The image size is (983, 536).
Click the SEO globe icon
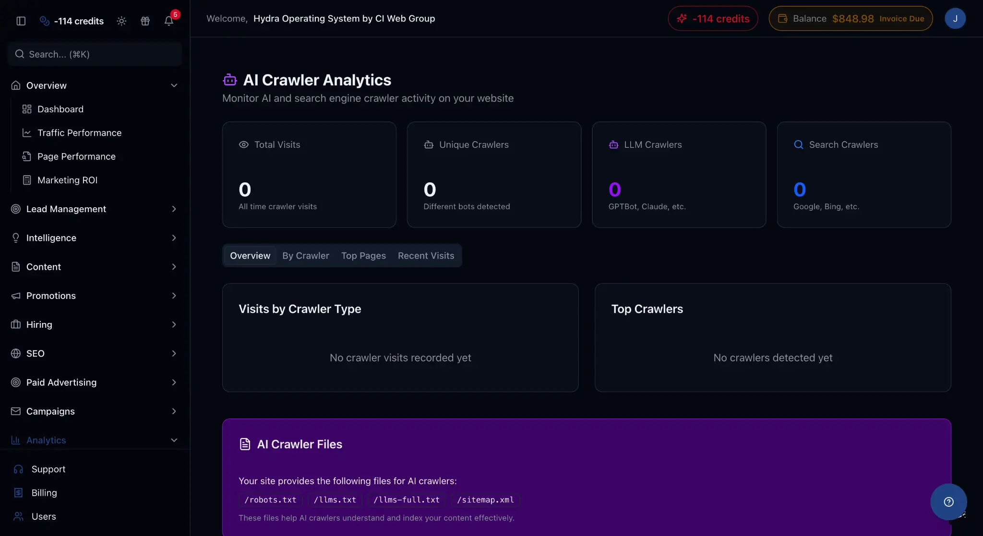(x=16, y=353)
